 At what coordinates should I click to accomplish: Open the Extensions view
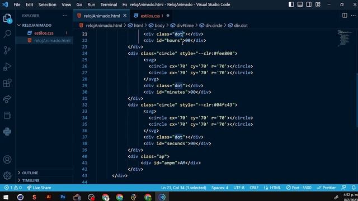(x=7, y=83)
